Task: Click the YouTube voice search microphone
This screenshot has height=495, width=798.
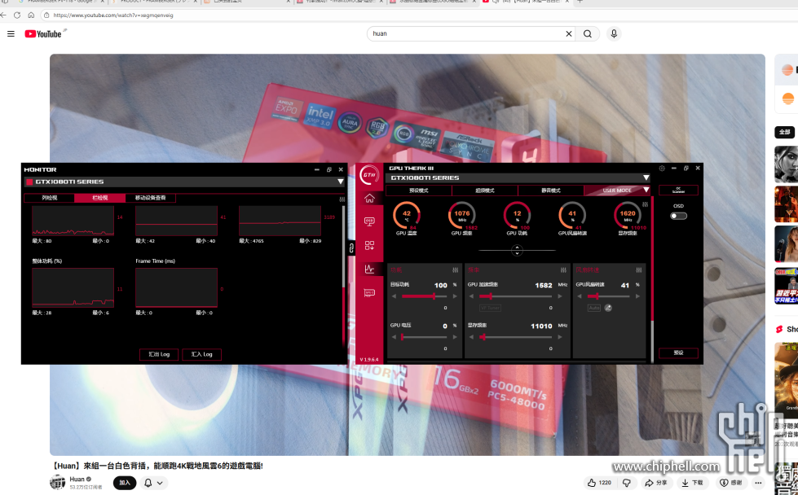Action: [614, 34]
